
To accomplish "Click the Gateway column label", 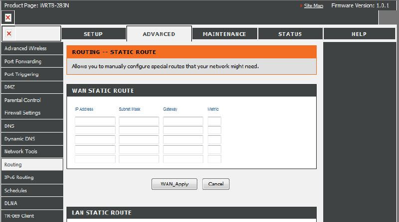I will pos(170,109).
